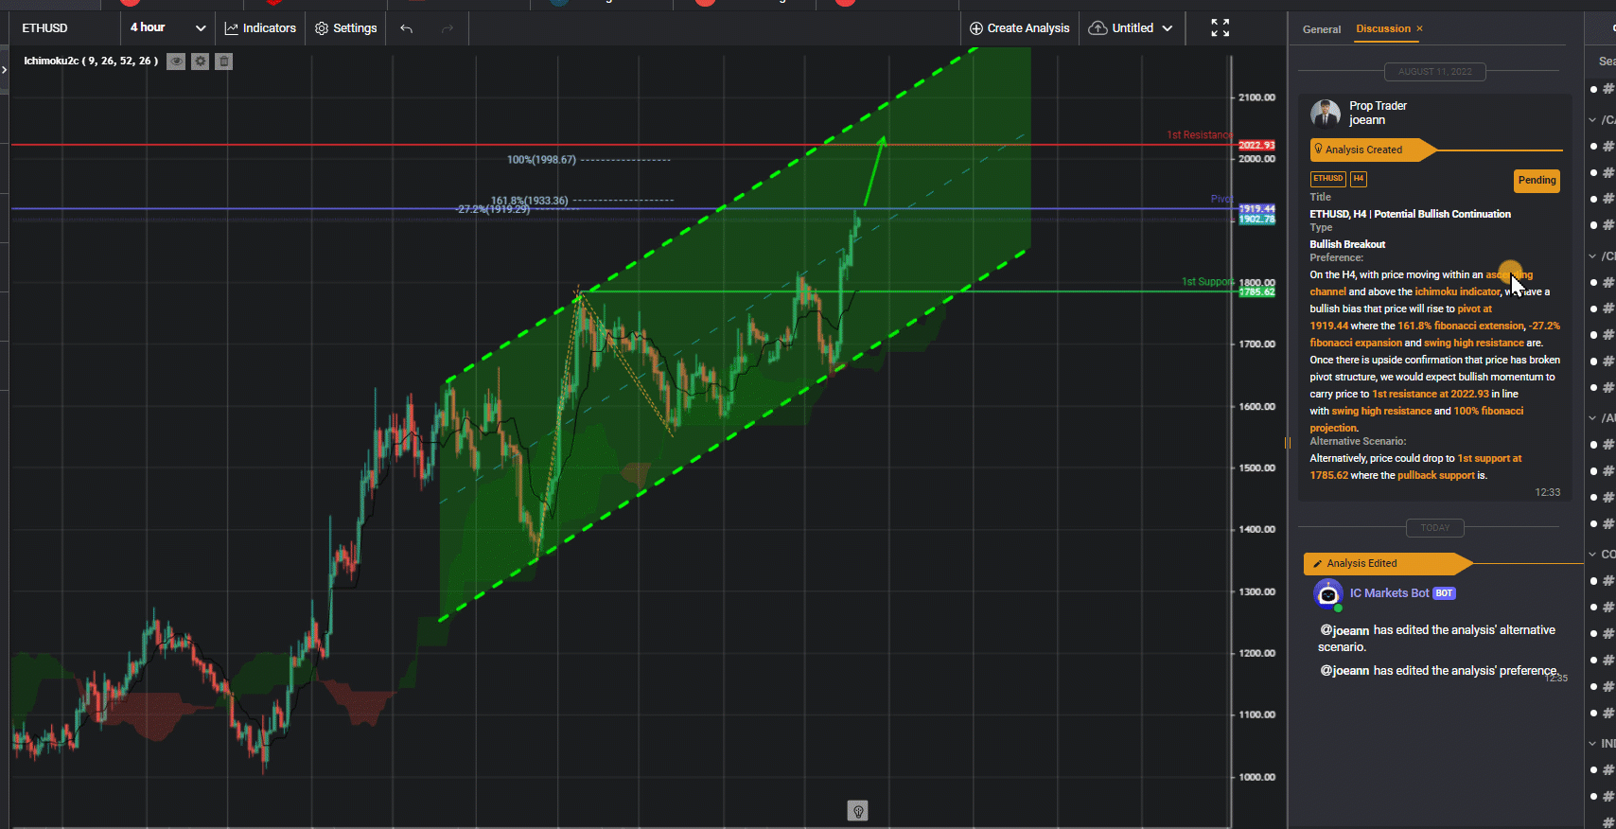The width and height of the screenshot is (1616, 829).
Task: Click the 2022.93 resistance price label
Action: [1256, 145]
